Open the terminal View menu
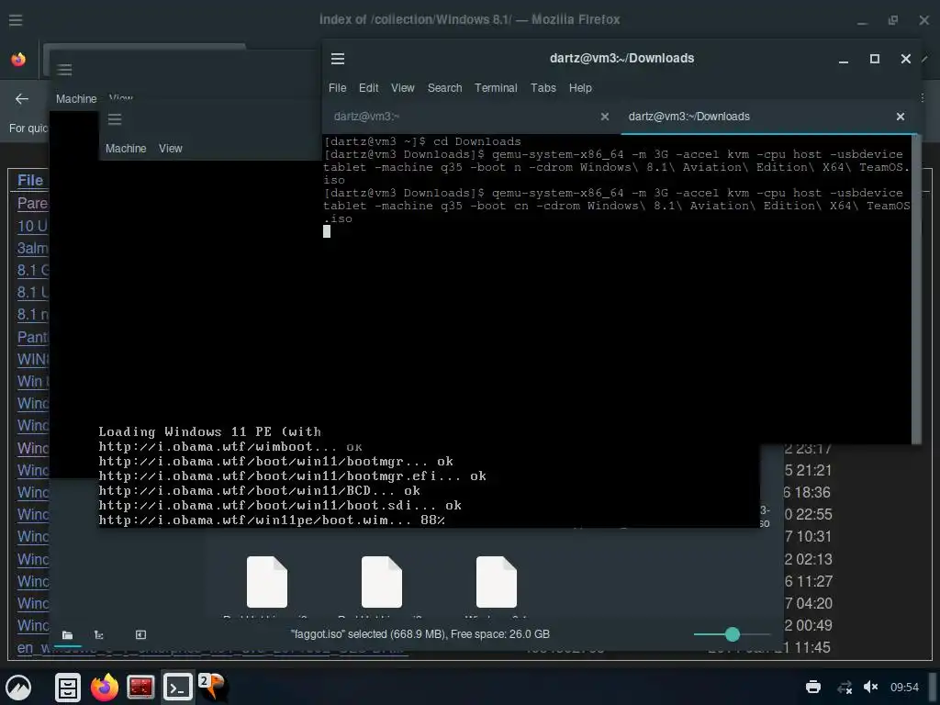Viewport: 940px width, 705px height. tap(403, 87)
